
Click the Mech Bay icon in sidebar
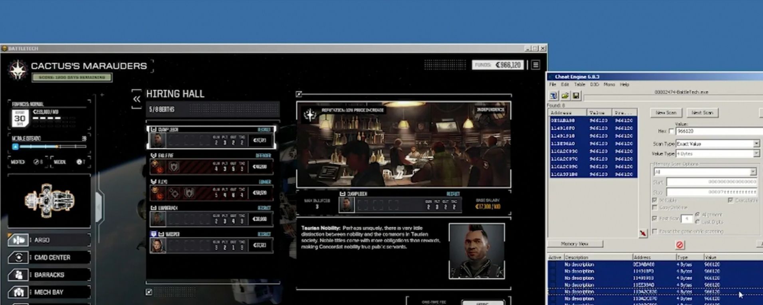pos(18,292)
